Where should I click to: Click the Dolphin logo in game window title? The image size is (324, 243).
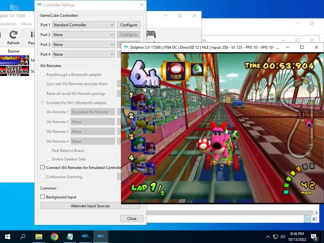126,47
